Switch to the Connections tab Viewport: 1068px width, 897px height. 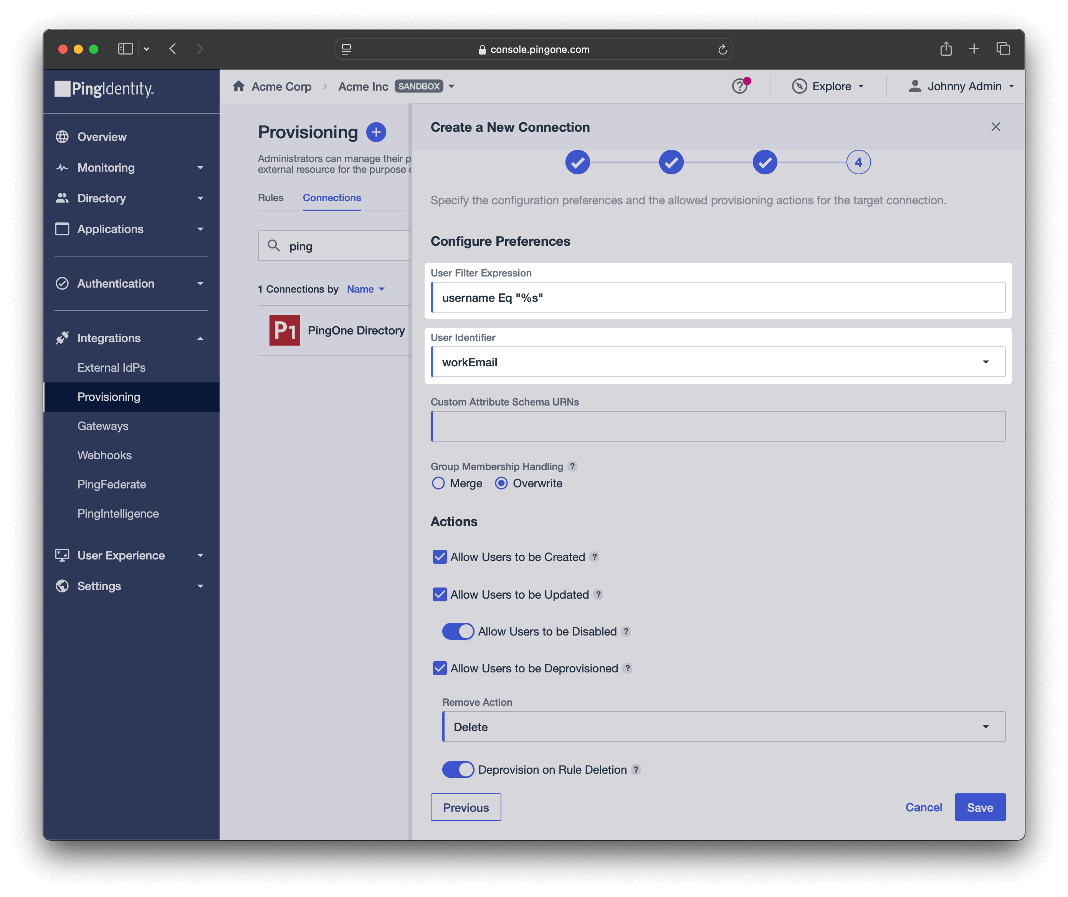(332, 197)
